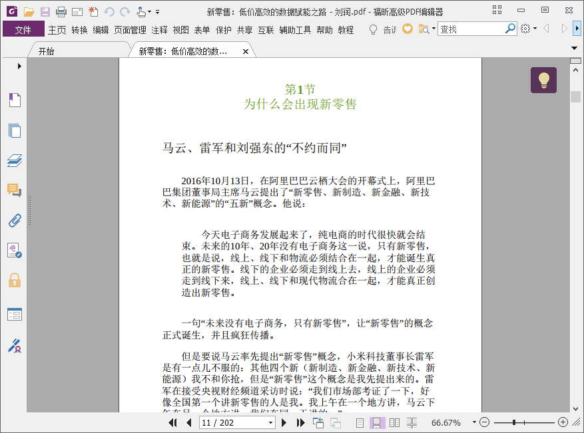Image resolution: width=584 pixels, height=433 pixels.
Task: Print the document with the printer icon
Action: tap(61, 12)
